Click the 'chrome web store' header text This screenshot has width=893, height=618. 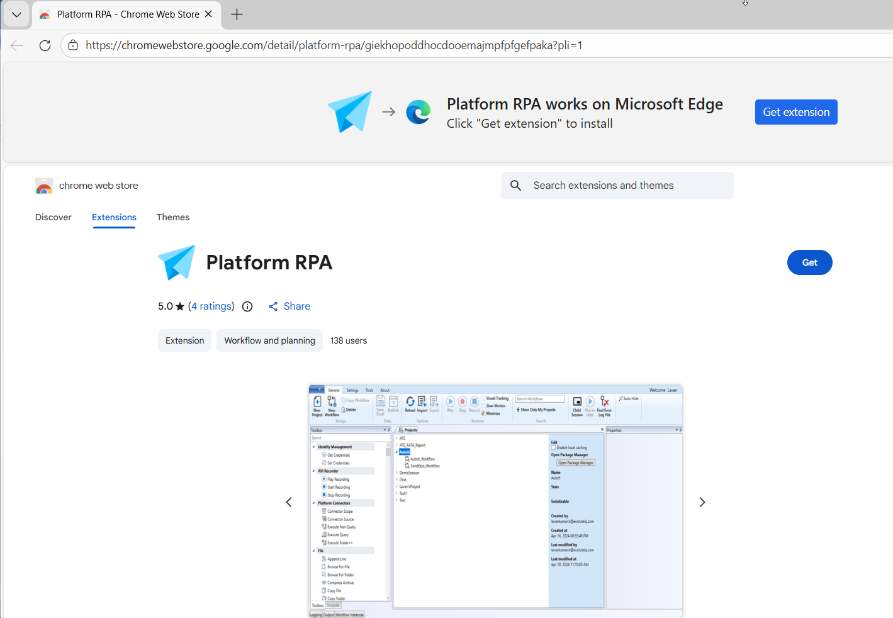click(99, 186)
